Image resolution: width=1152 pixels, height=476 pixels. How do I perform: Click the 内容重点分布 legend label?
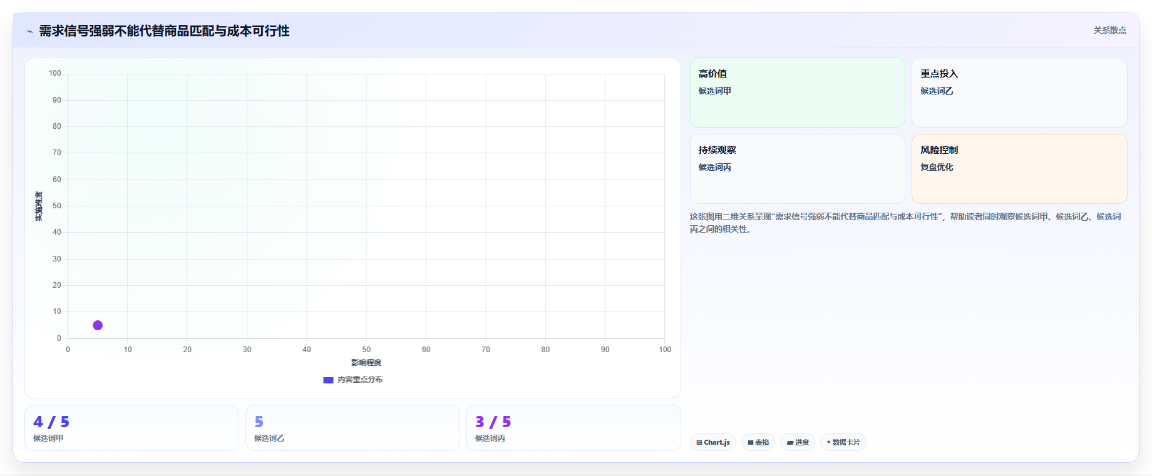360,380
